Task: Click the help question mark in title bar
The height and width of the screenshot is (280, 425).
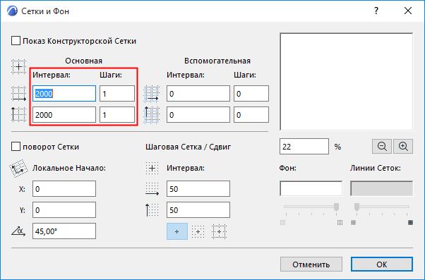Action: click(x=376, y=11)
